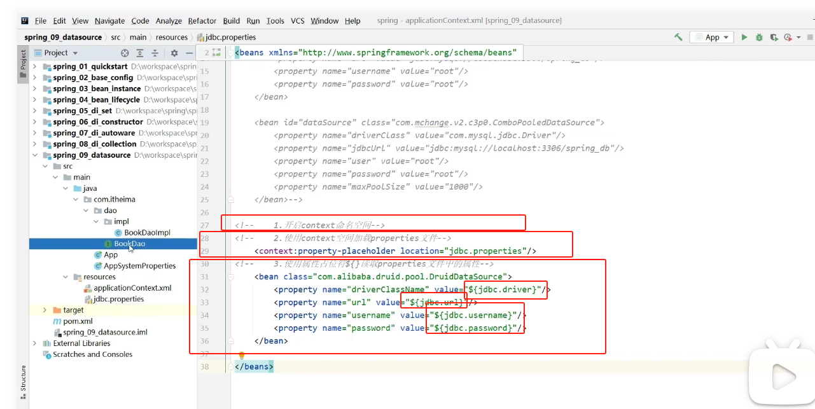Open Project panel settings gear

coord(174,53)
